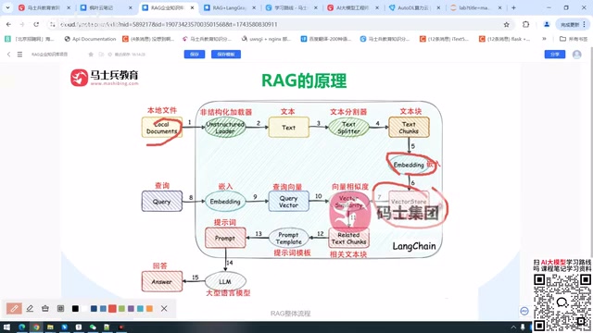Select the active pen tool in annotation bar
Screen dimensions: 593x333
14,308
